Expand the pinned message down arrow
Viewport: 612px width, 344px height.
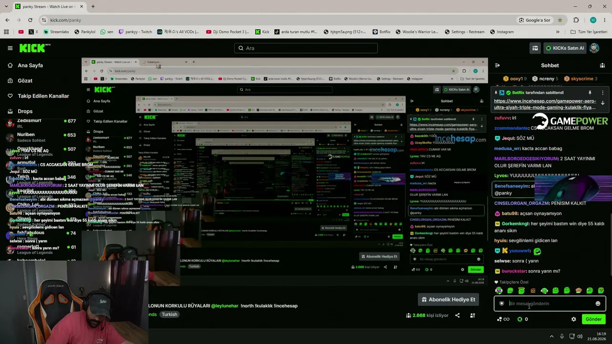[x=602, y=103]
